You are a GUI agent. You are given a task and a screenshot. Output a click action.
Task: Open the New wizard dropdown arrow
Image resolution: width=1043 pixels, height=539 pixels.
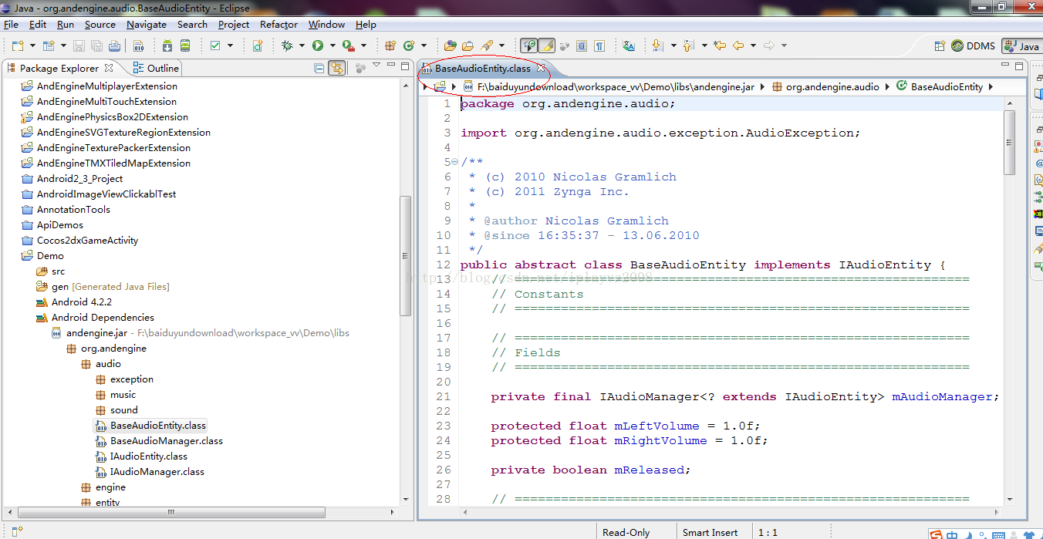[32, 45]
